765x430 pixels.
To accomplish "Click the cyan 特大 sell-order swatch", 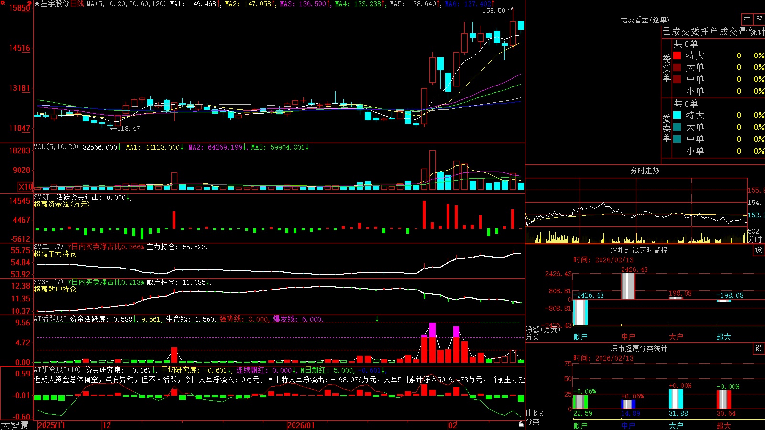I will click(677, 115).
